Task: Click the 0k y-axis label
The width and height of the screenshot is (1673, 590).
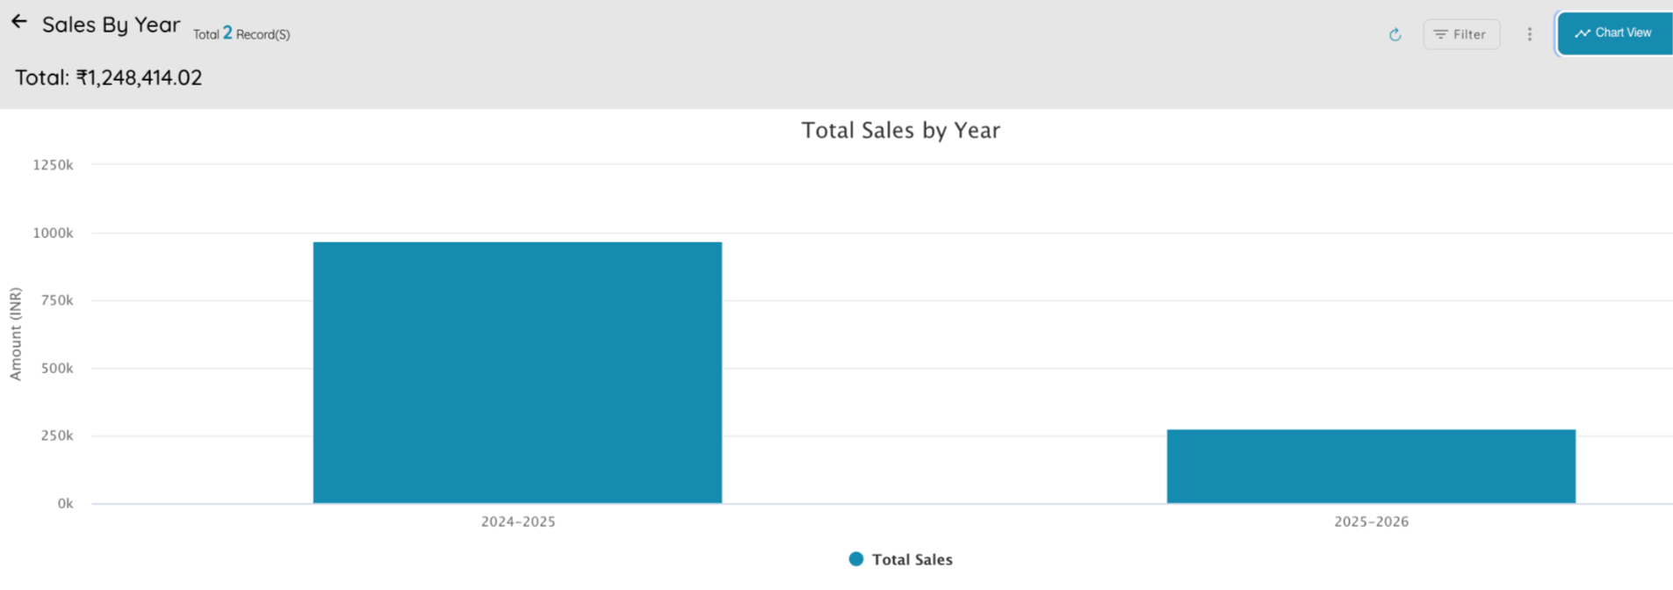Action: pos(63,502)
